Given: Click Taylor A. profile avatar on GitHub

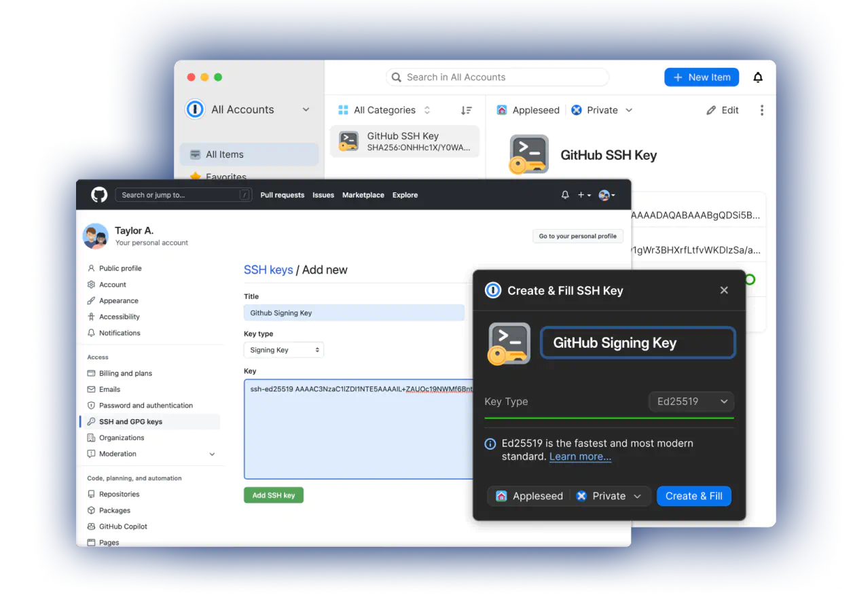Looking at the screenshot, I should click(96, 236).
